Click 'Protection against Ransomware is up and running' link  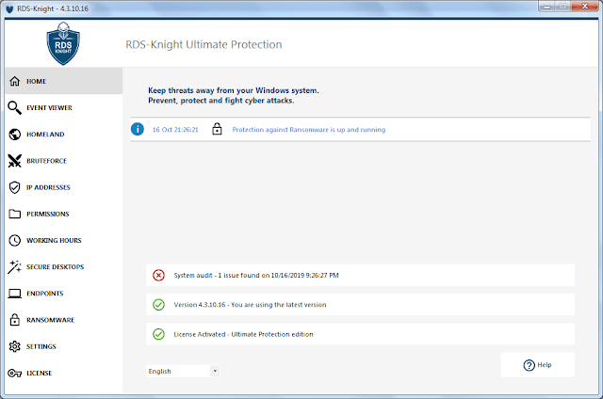point(309,130)
